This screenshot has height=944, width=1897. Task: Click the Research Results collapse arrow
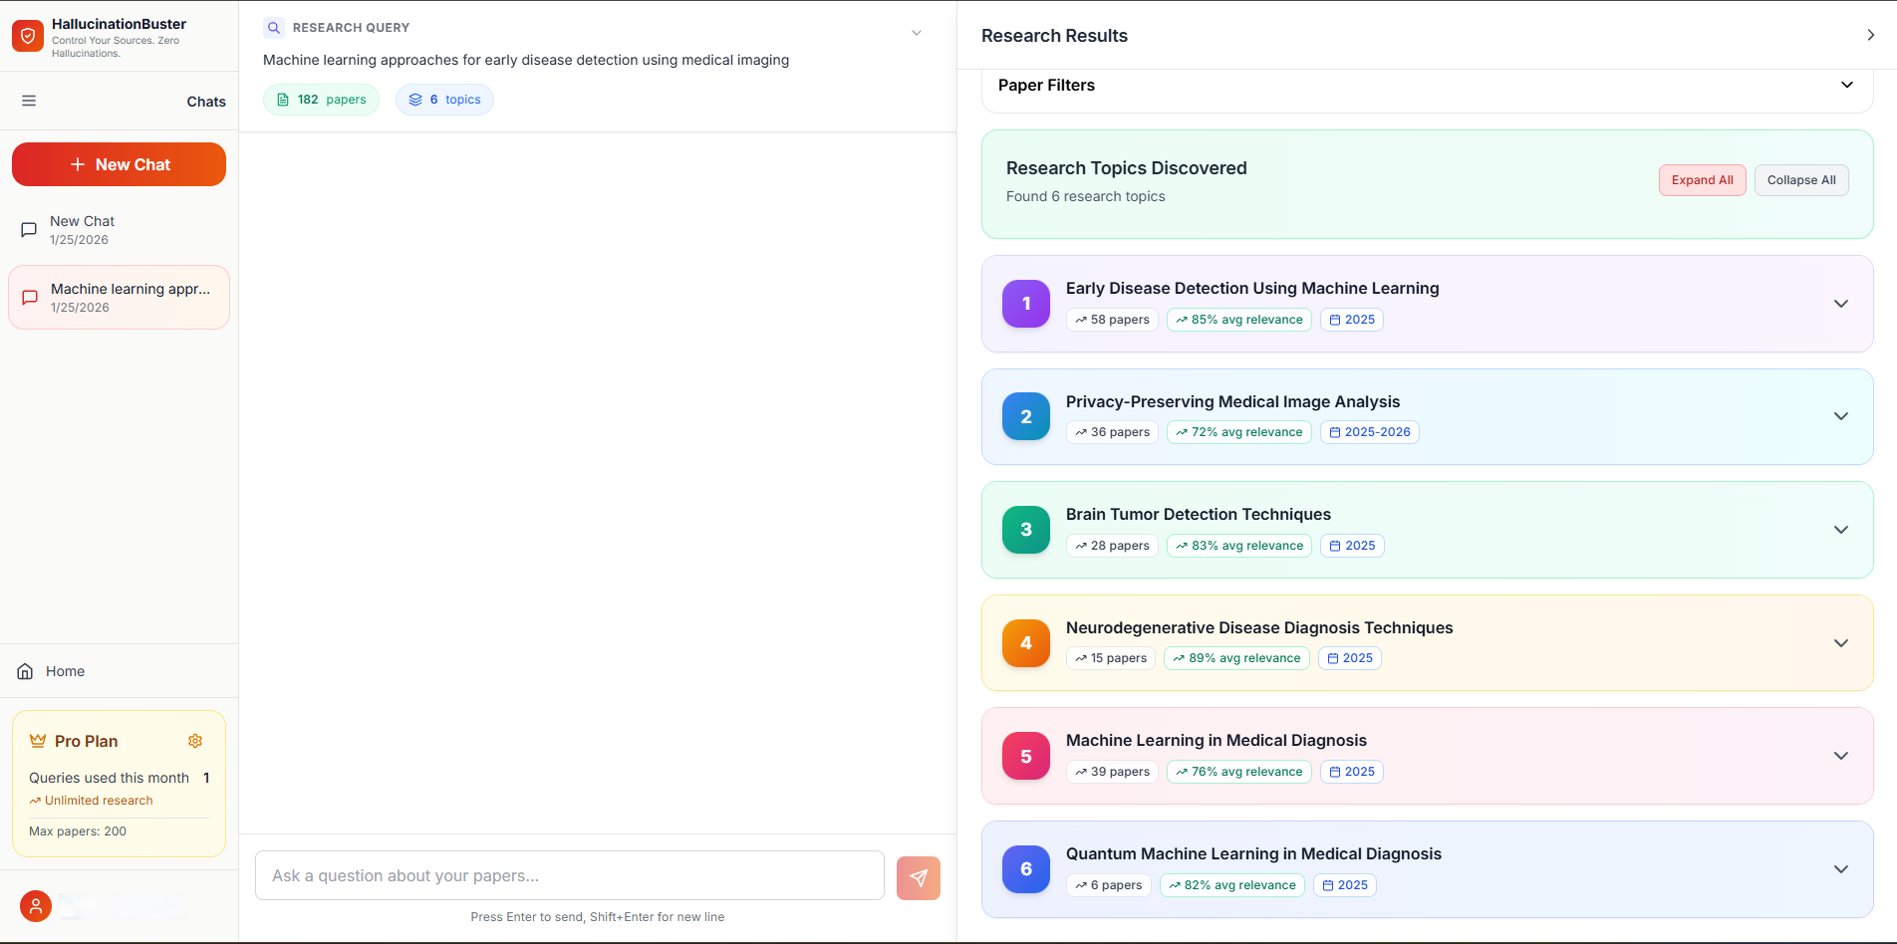pos(1871,34)
